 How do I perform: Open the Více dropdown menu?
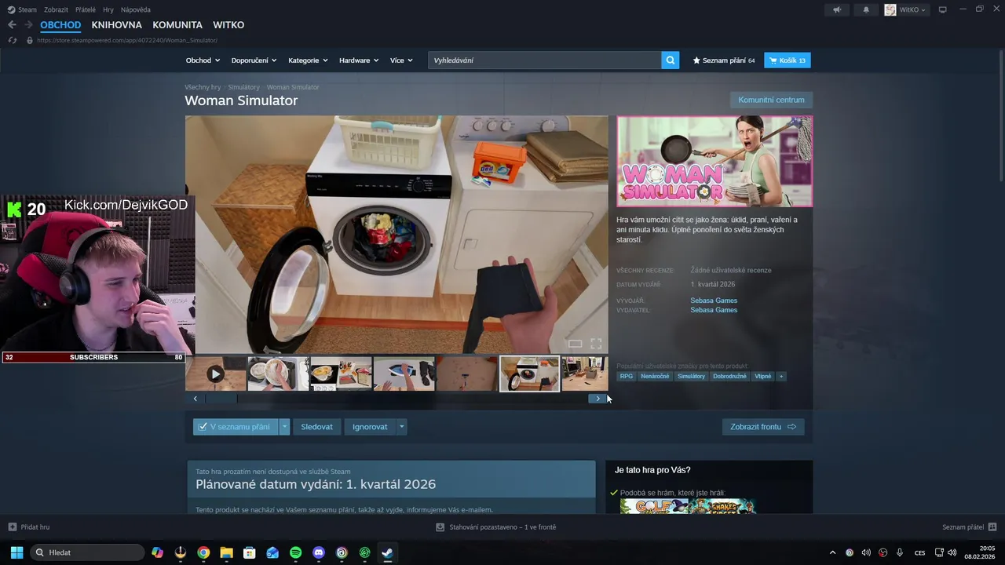coord(401,60)
